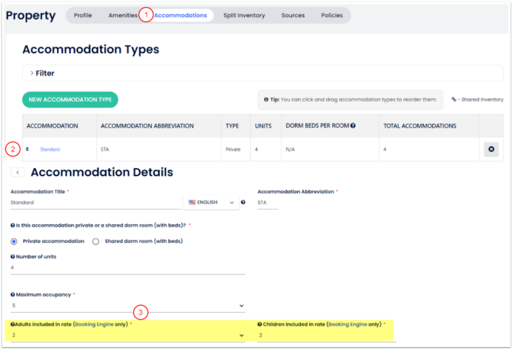The image size is (512, 349).
Task: Open the Policies tab
Action: 332,15
